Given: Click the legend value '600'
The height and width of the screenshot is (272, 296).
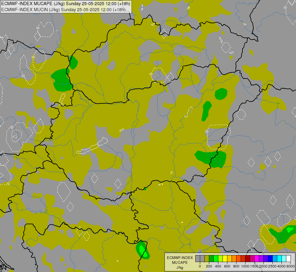Looking at the screenshot, I should 227,266.
